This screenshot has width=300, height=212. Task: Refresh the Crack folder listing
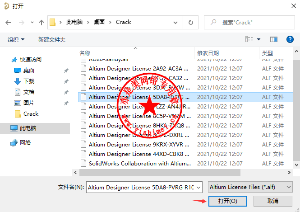(x=190, y=23)
